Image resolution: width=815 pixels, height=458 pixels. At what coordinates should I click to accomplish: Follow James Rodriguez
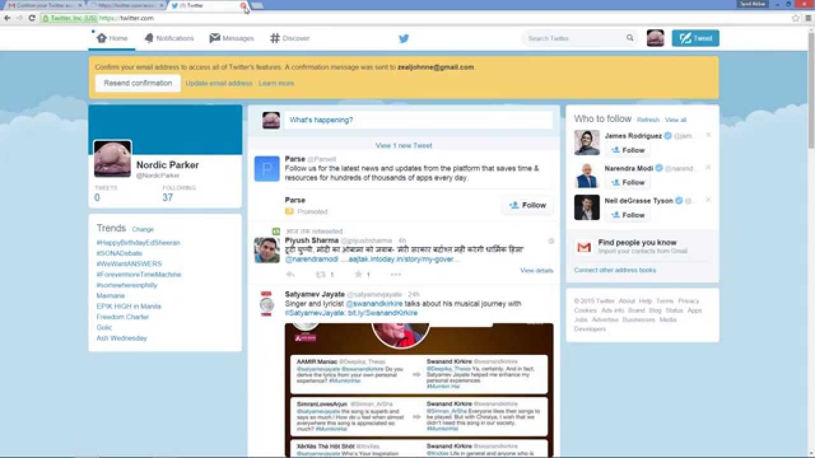[x=628, y=151]
